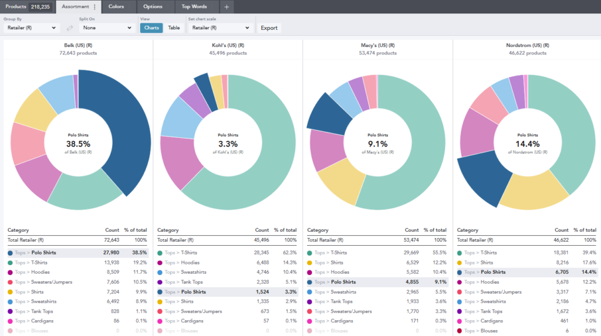Screen dimensions: 601x336
Task: Open the Group By dropdown
Action: [31, 28]
